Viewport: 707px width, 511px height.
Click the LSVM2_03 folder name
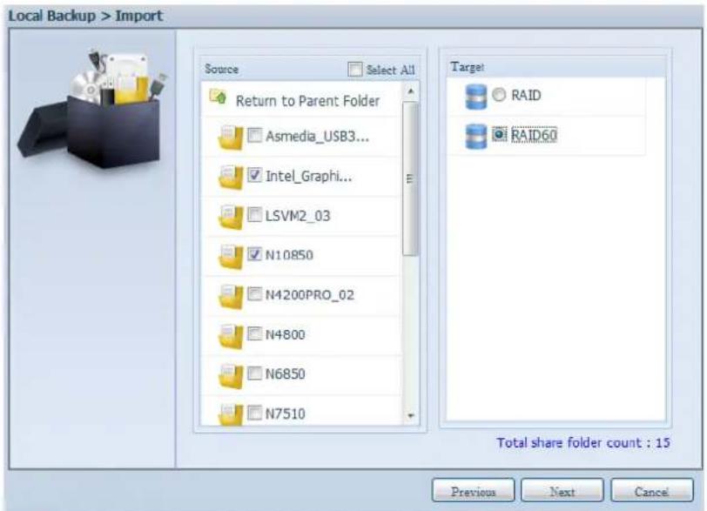[x=298, y=216]
